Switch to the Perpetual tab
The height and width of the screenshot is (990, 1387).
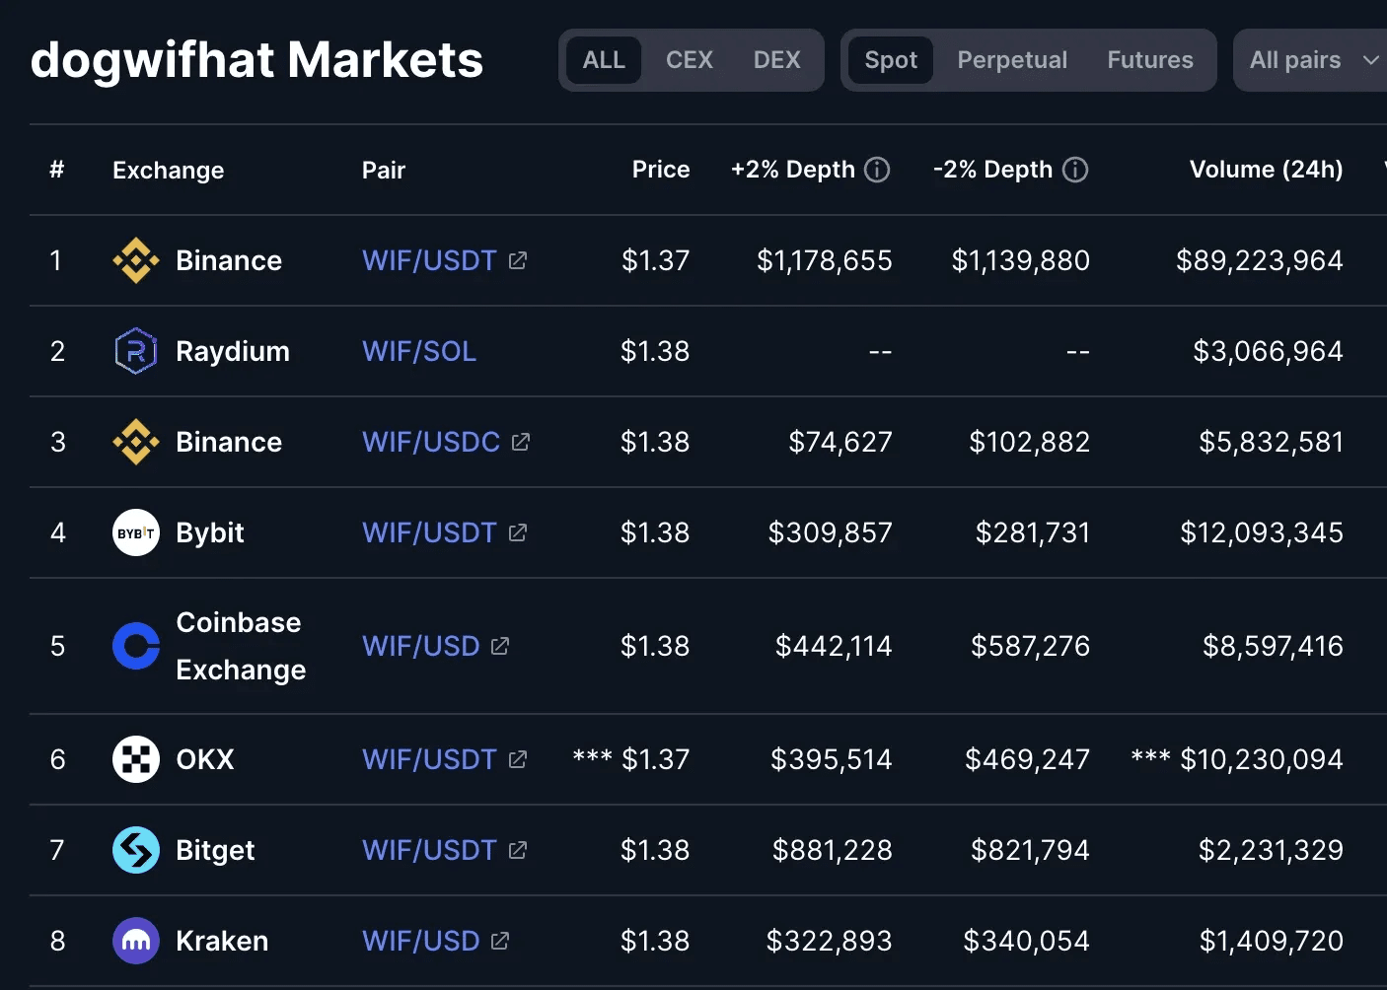click(1012, 60)
